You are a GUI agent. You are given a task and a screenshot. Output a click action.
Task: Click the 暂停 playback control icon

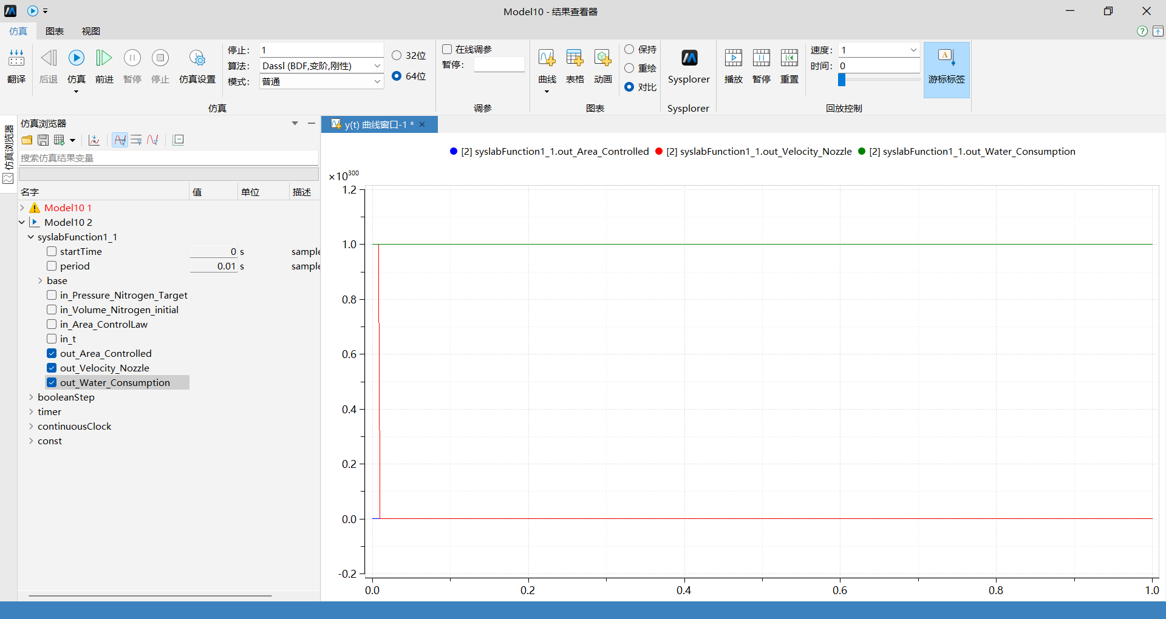762,67
